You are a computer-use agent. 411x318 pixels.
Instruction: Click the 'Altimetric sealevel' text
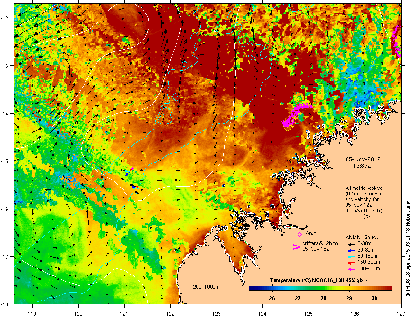point(364,188)
